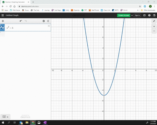Open Windows Task View
Image resolution: width=157 pixels, height=125 pixels.
(15, 123)
